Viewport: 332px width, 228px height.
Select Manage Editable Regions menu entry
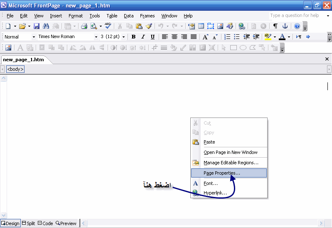point(229,163)
